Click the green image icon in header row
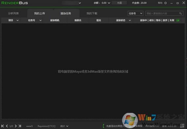 click(x=178, y=20)
